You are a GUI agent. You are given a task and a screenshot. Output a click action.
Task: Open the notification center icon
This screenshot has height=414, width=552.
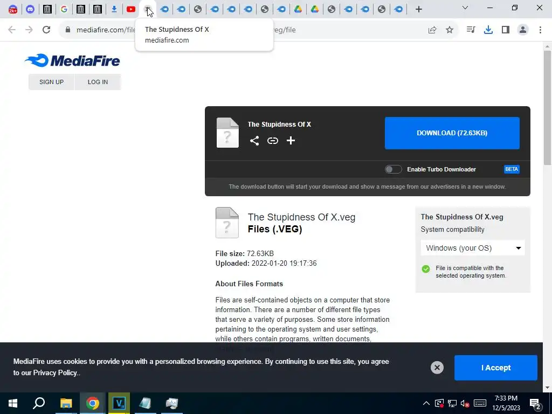535,403
